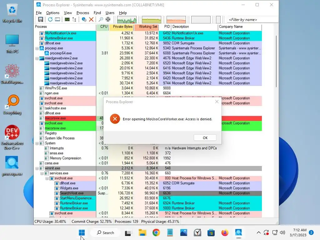Open Embarcadero Dev-C++ desktop shortcut
Image resolution: width=320 pixels, height=240 pixels.
[12, 137]
